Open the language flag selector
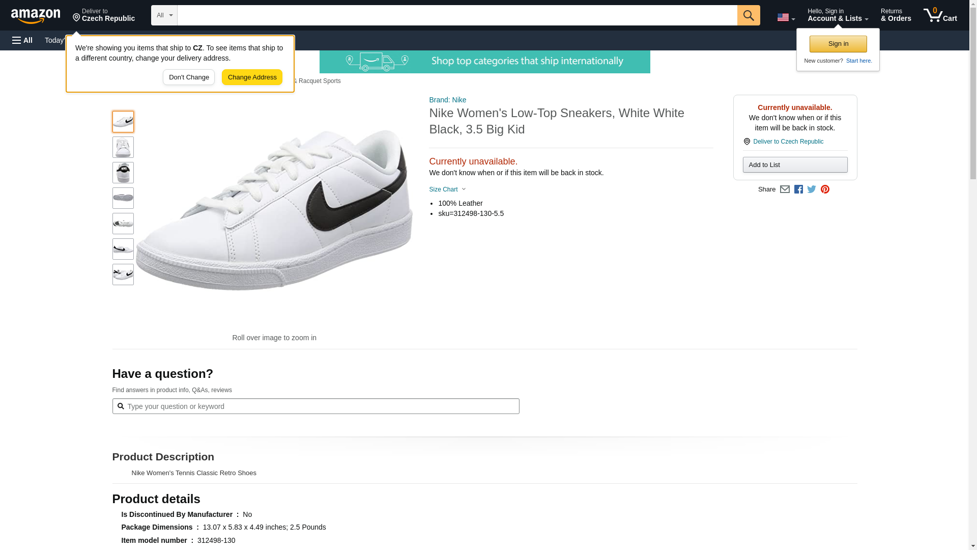Viewport: 977px width, 550px height. 786,17
